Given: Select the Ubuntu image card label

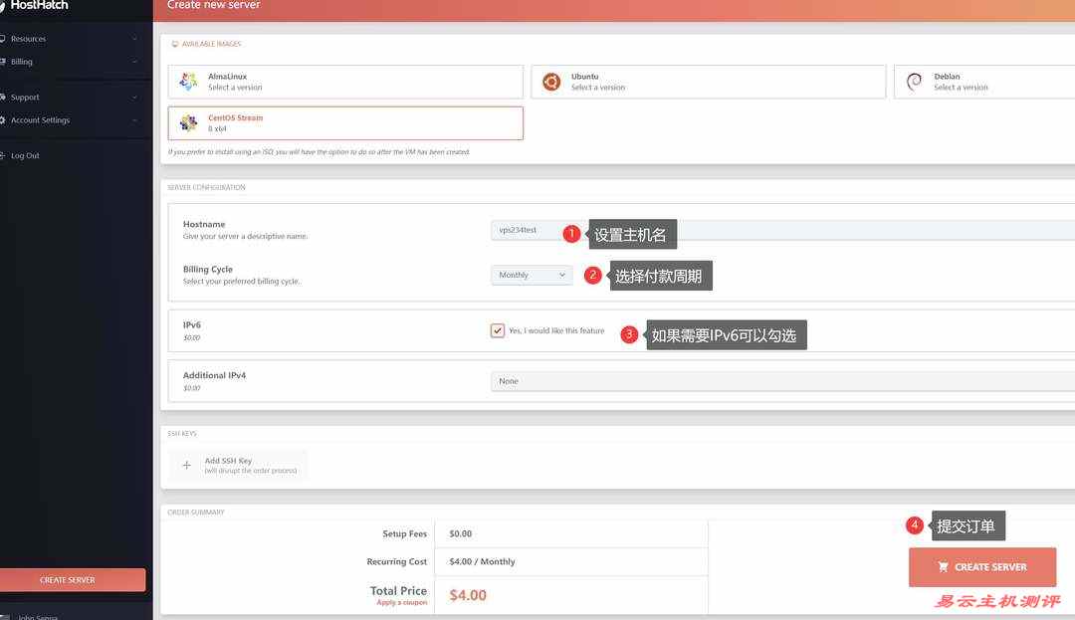Looking at the screenshot, I should (585, 77).
